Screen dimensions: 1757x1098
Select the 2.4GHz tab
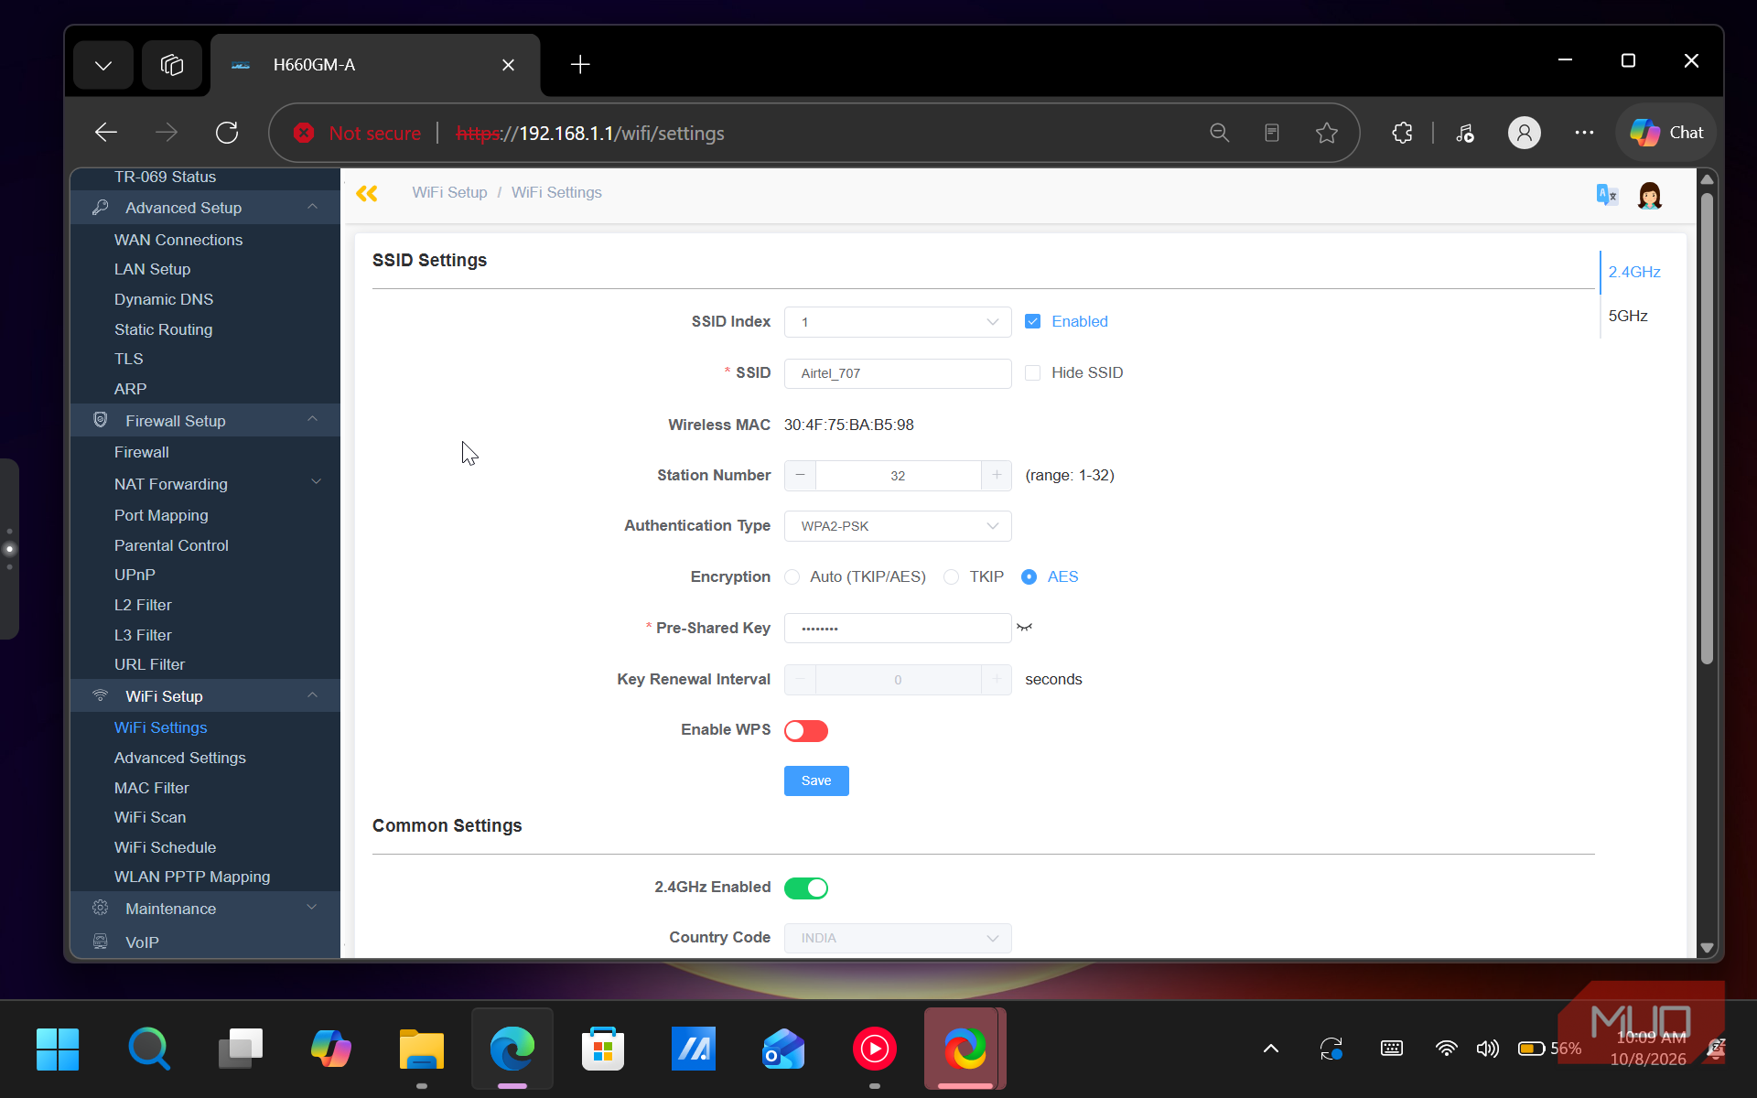click(x=1634, y=272)
